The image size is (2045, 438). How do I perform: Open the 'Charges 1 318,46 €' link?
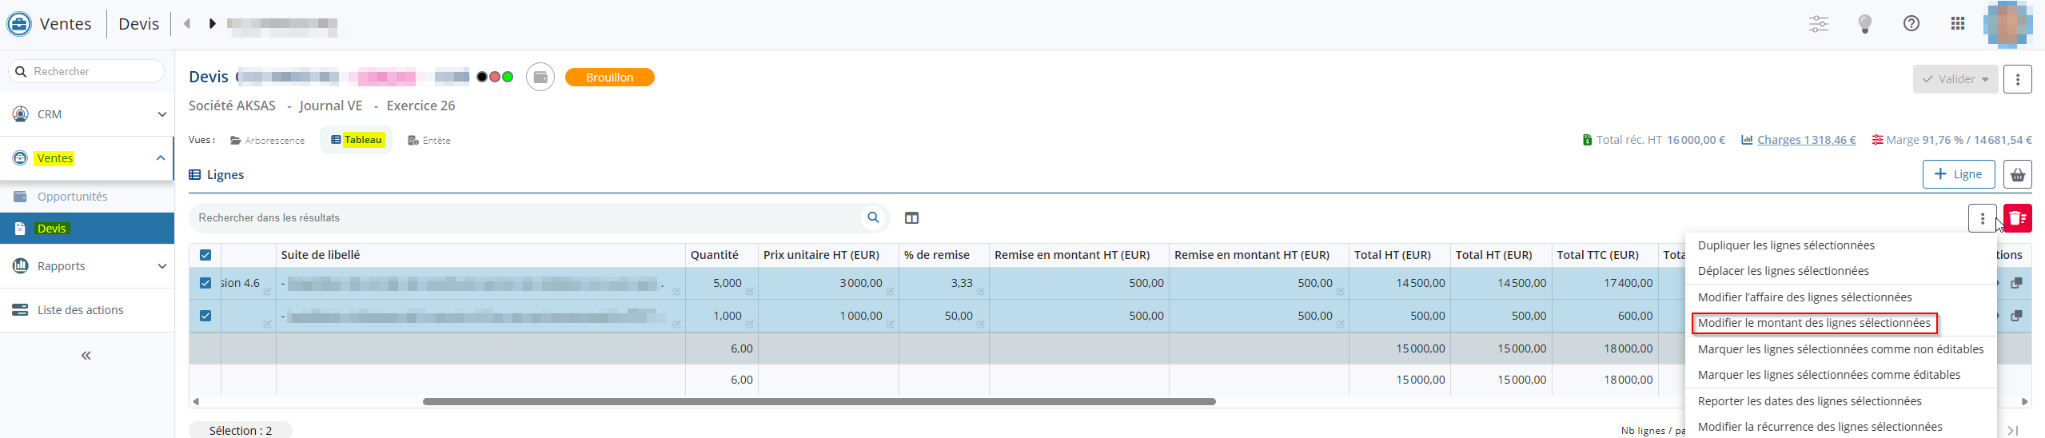[x=1805, y=140]
